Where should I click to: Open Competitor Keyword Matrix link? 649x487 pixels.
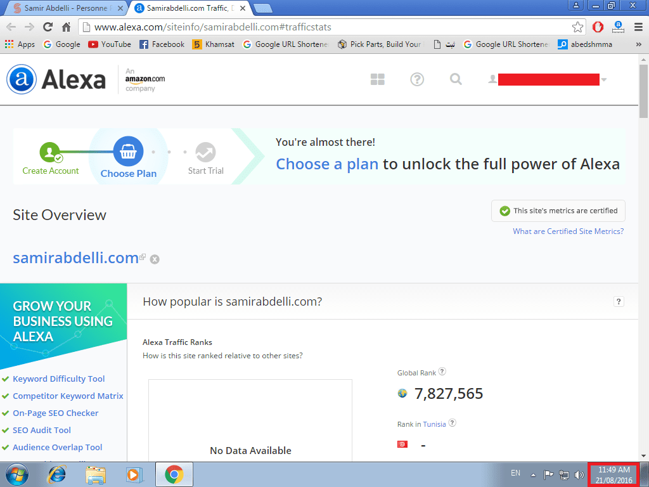(x=68, y=396)
